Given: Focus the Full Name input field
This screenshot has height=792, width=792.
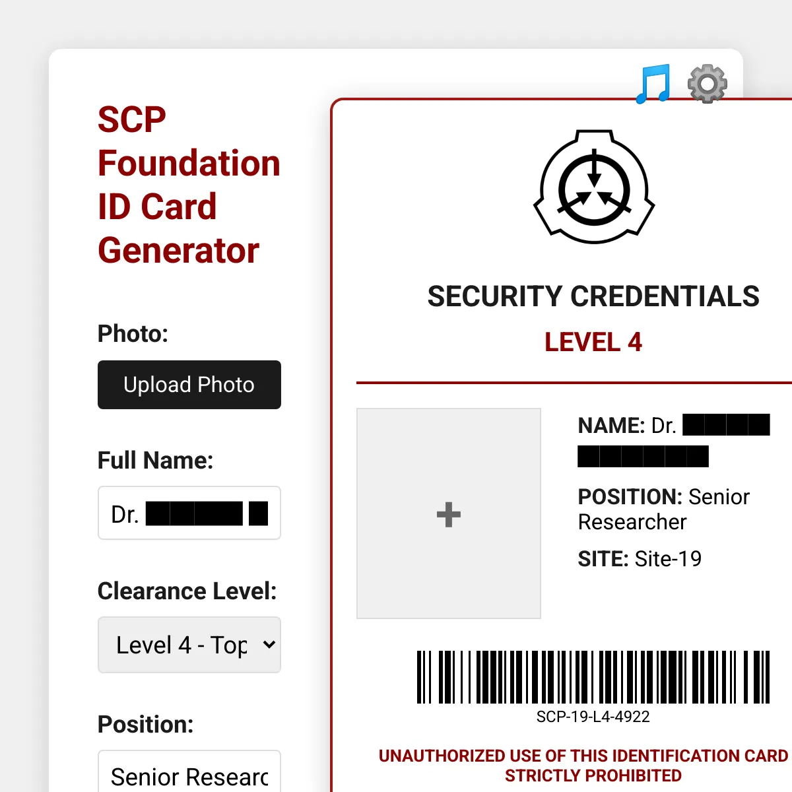Looking at the screenshot, I should coord(189,513).
